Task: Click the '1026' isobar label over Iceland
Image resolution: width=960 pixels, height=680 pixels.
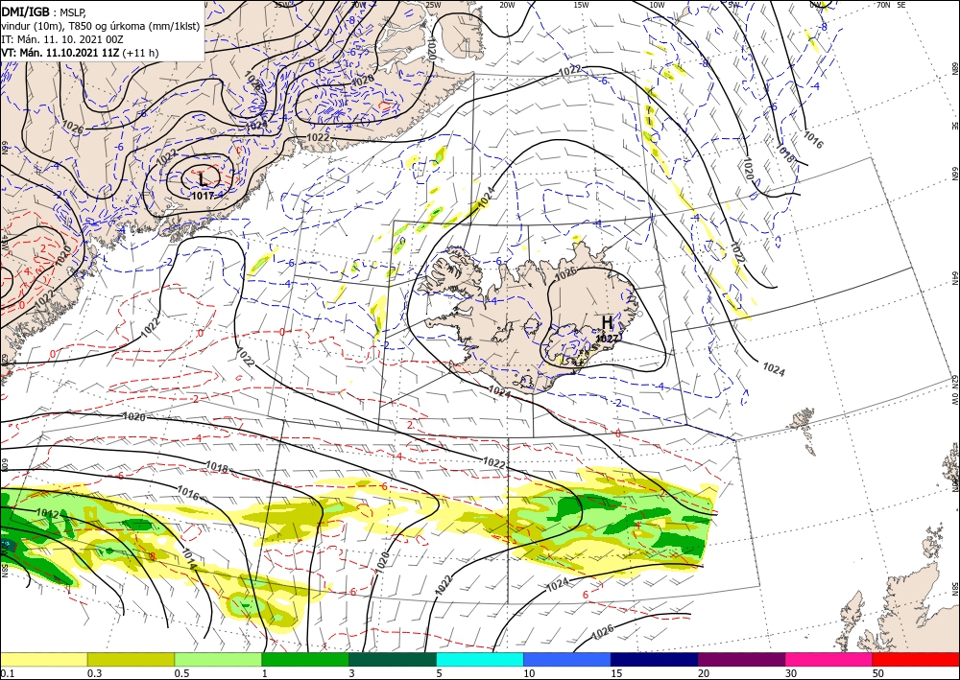Action: [x=565, y=272]
